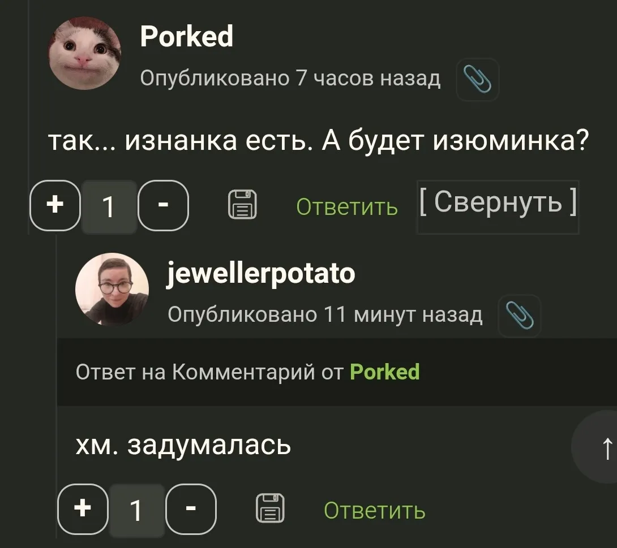The image size is (617, 548).
Task: View rating count on Porked's comment
Action: click(x=109, y=206)
